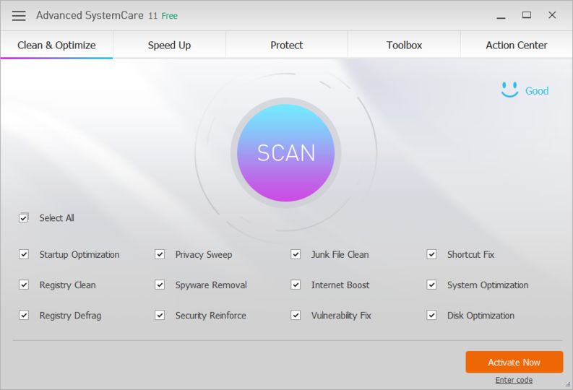Close the Advanced SystemCare window
This screenshot has height=390, width=573.
click(x=552, y=15)
